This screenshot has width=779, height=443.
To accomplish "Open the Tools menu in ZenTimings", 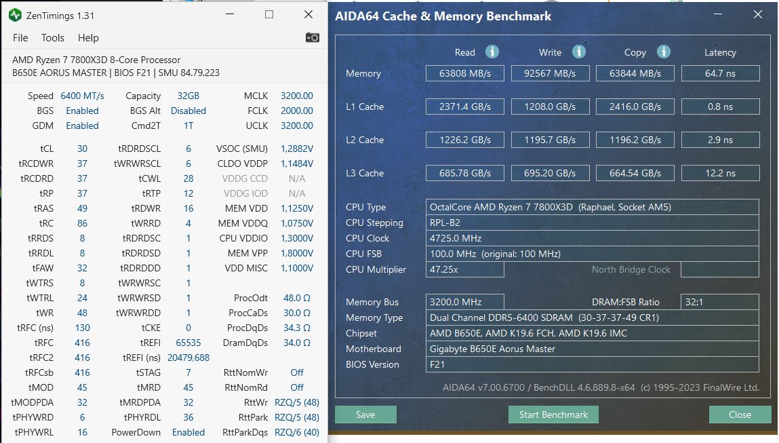I will coord(53,38).
